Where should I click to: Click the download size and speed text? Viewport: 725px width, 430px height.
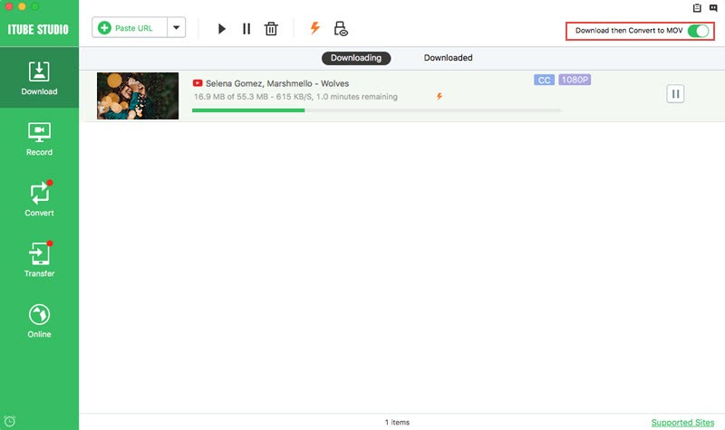pos(295,97)
